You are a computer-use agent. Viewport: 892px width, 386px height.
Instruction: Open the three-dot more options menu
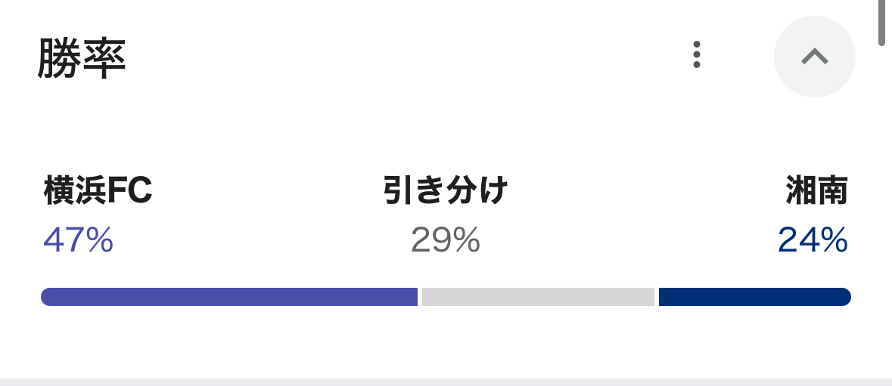[697, 55]
